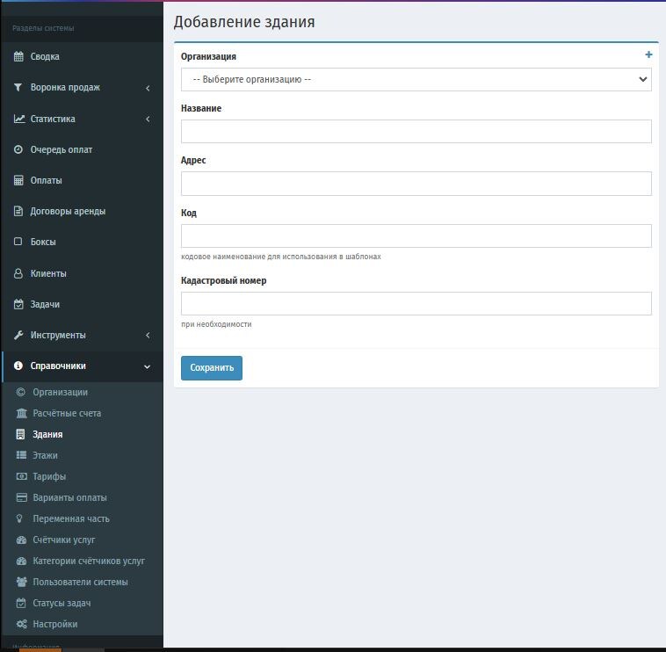This screenshot has width=666, height=652.
Task: Click the square icon beside Боксы
Action: [18, 242]
